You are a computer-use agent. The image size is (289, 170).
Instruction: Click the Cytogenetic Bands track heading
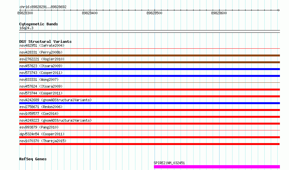point(39,24)
